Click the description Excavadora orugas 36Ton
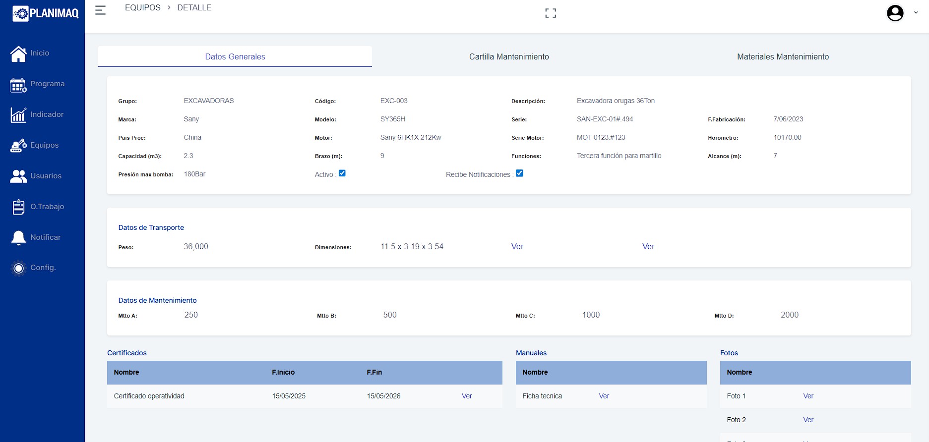The width and height of the screenshot is (929, 442). 616,101
